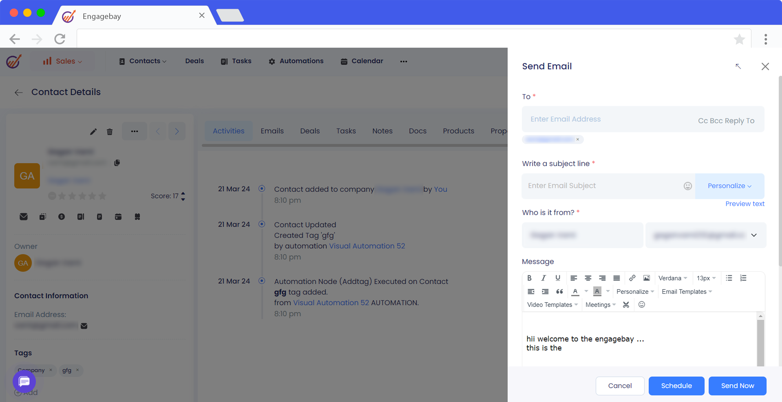Screen dimensions: 782x402
Task: Open contact more options ellipsis
Action: tap(134, 131)
